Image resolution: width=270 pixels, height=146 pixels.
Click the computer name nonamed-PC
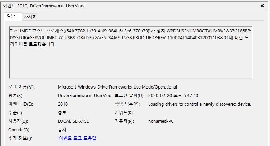pyautogui.click(x=161, y=121)
